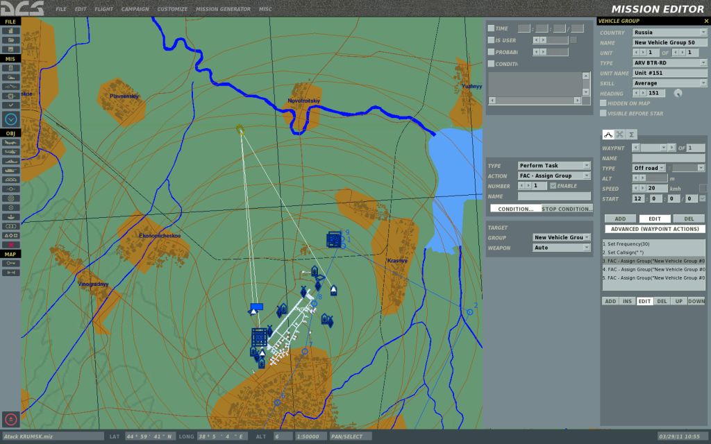Close the Vehicle Group panel
The image size is (711, 444).
(706, 21)
